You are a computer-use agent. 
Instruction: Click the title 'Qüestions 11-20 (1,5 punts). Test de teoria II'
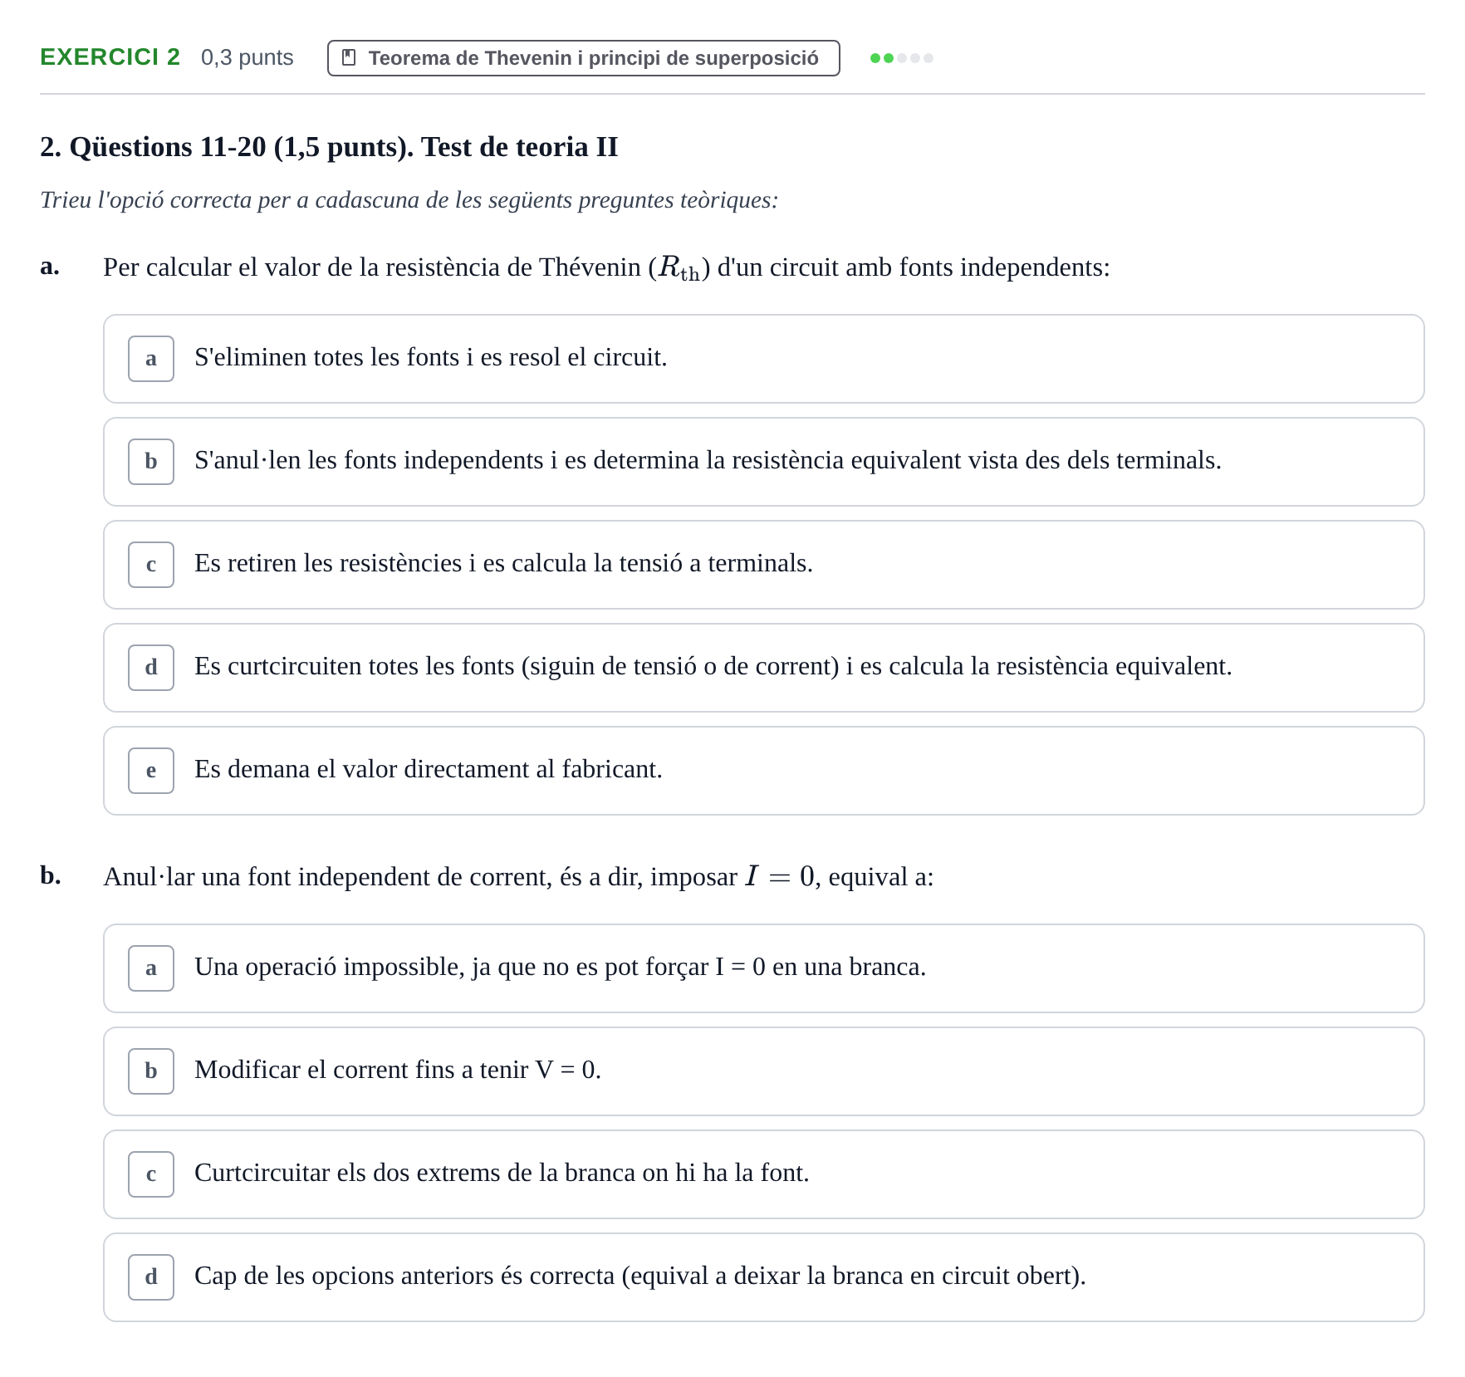pos(329,147)
